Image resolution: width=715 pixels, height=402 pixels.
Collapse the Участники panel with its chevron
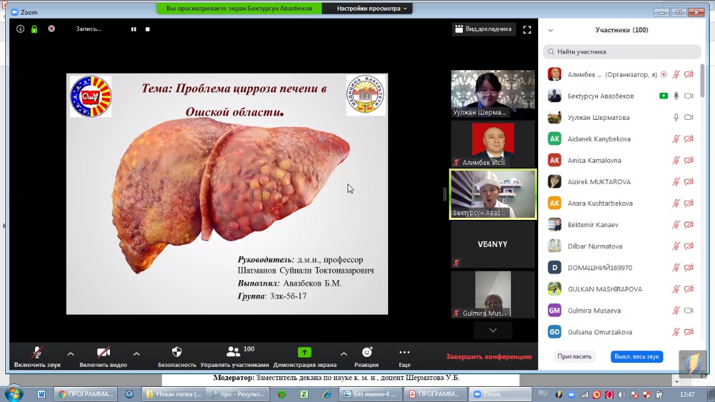[551, 30]
